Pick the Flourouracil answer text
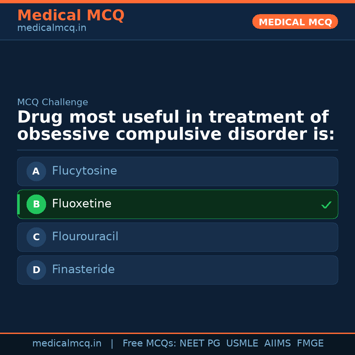This screenshot has width=355, height=355. click(x=85, y=237)
